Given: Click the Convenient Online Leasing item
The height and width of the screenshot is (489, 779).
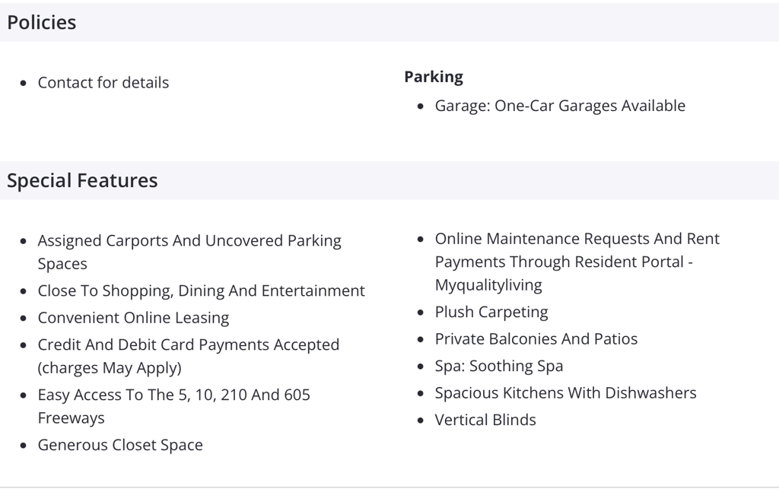Looking at the screenshot, I should 133,318.
